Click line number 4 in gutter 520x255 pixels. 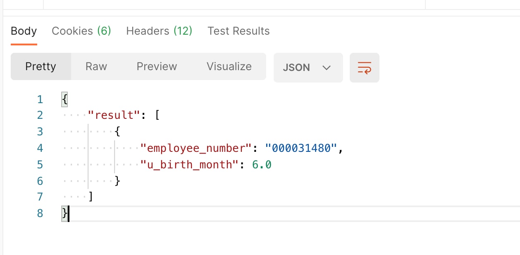(40, 148)
